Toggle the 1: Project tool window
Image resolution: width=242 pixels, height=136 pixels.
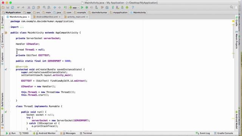pyautogui.click(x=2, y=23)
